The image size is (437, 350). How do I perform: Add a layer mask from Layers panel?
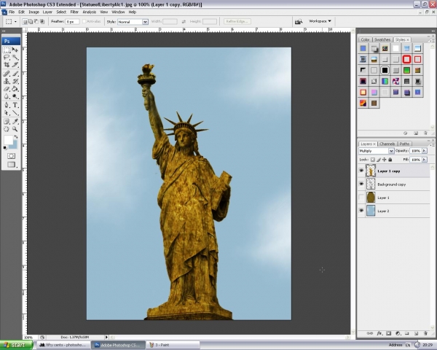tap(389, 333)
